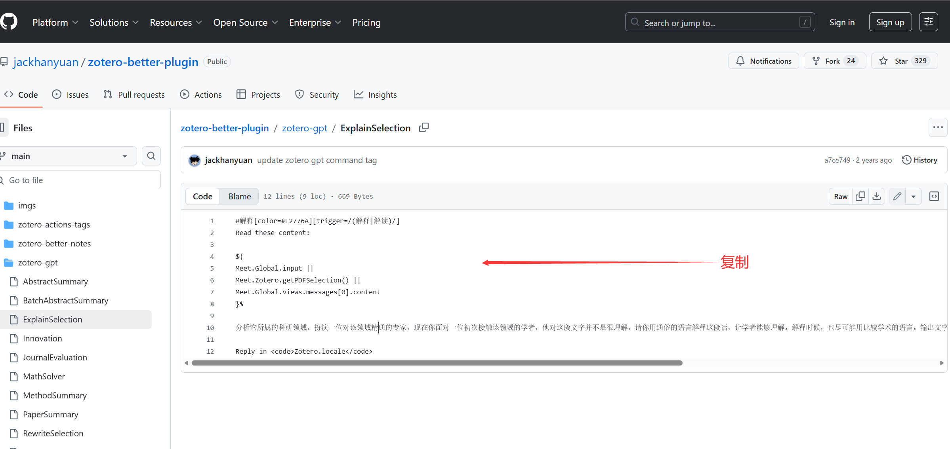The height and width of the screenshot is (449, 950).
Task: Click the Go to file field
Action: (81, 180)
